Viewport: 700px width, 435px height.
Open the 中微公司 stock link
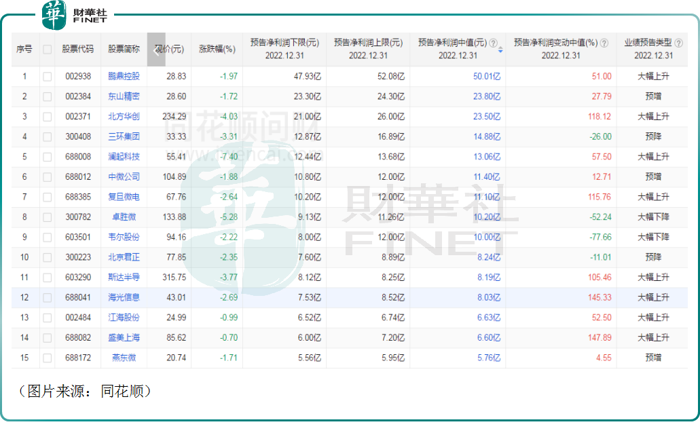(124, 176)
